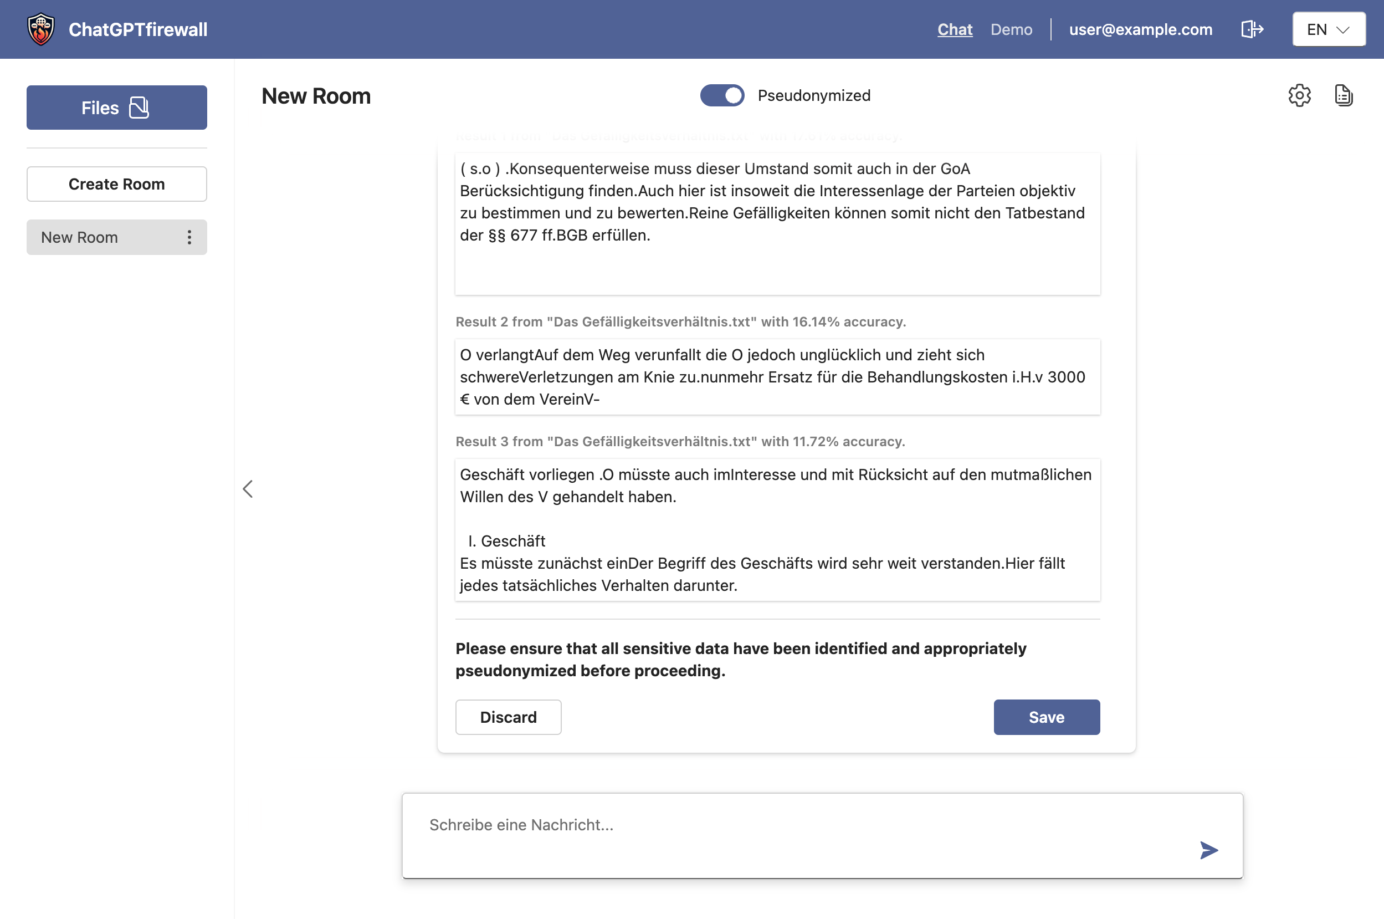Click the file icon on the Files button

[x=140, y=108]
